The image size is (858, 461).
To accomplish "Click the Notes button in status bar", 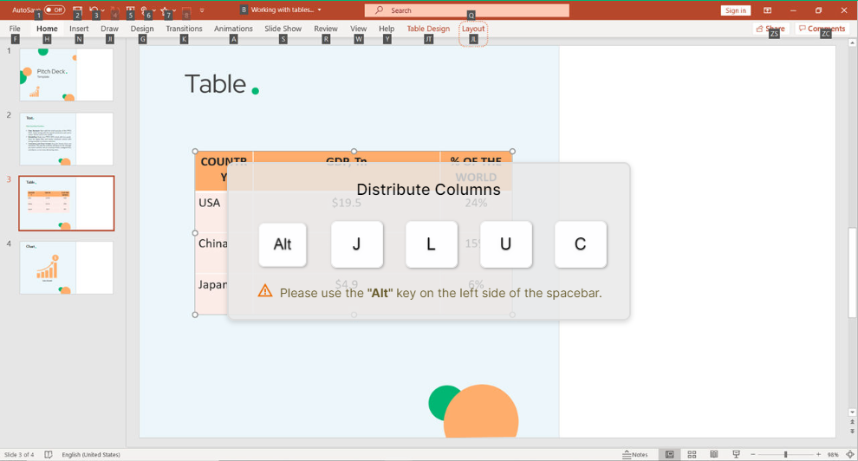I will (634, 454).
